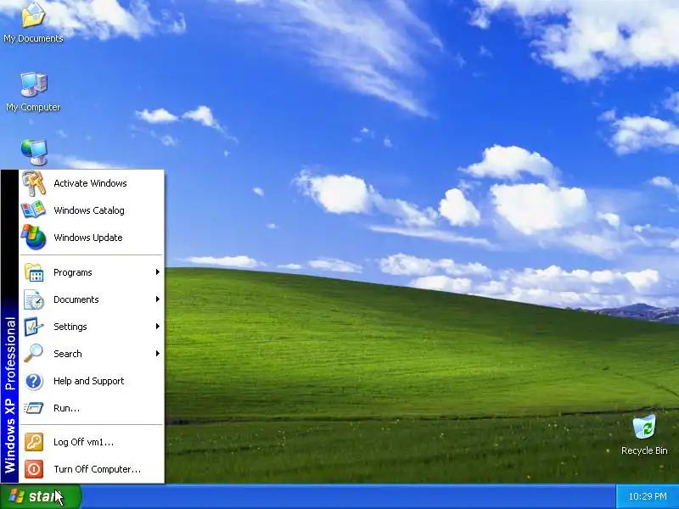
Task: Click the Programs folder icon
Action: tap(34, 272)
